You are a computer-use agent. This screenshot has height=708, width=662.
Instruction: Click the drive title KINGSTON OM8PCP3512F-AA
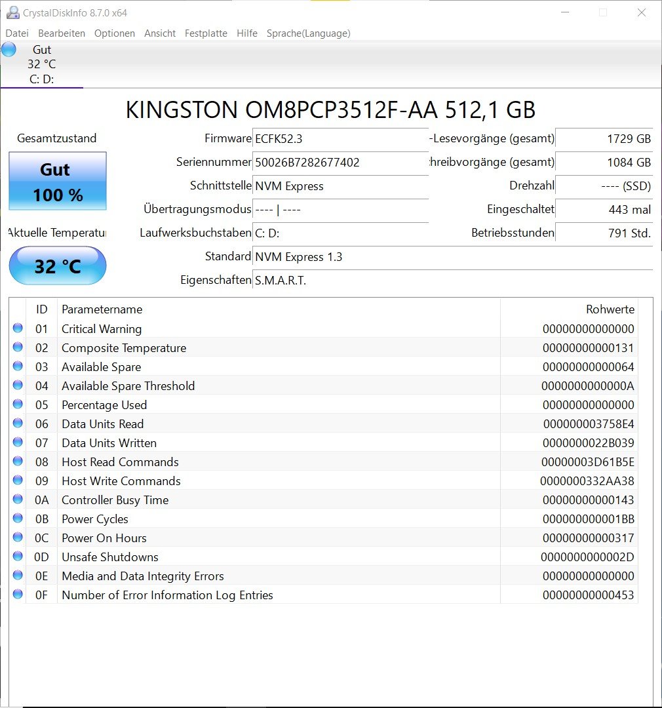click(x=330, y=109)
